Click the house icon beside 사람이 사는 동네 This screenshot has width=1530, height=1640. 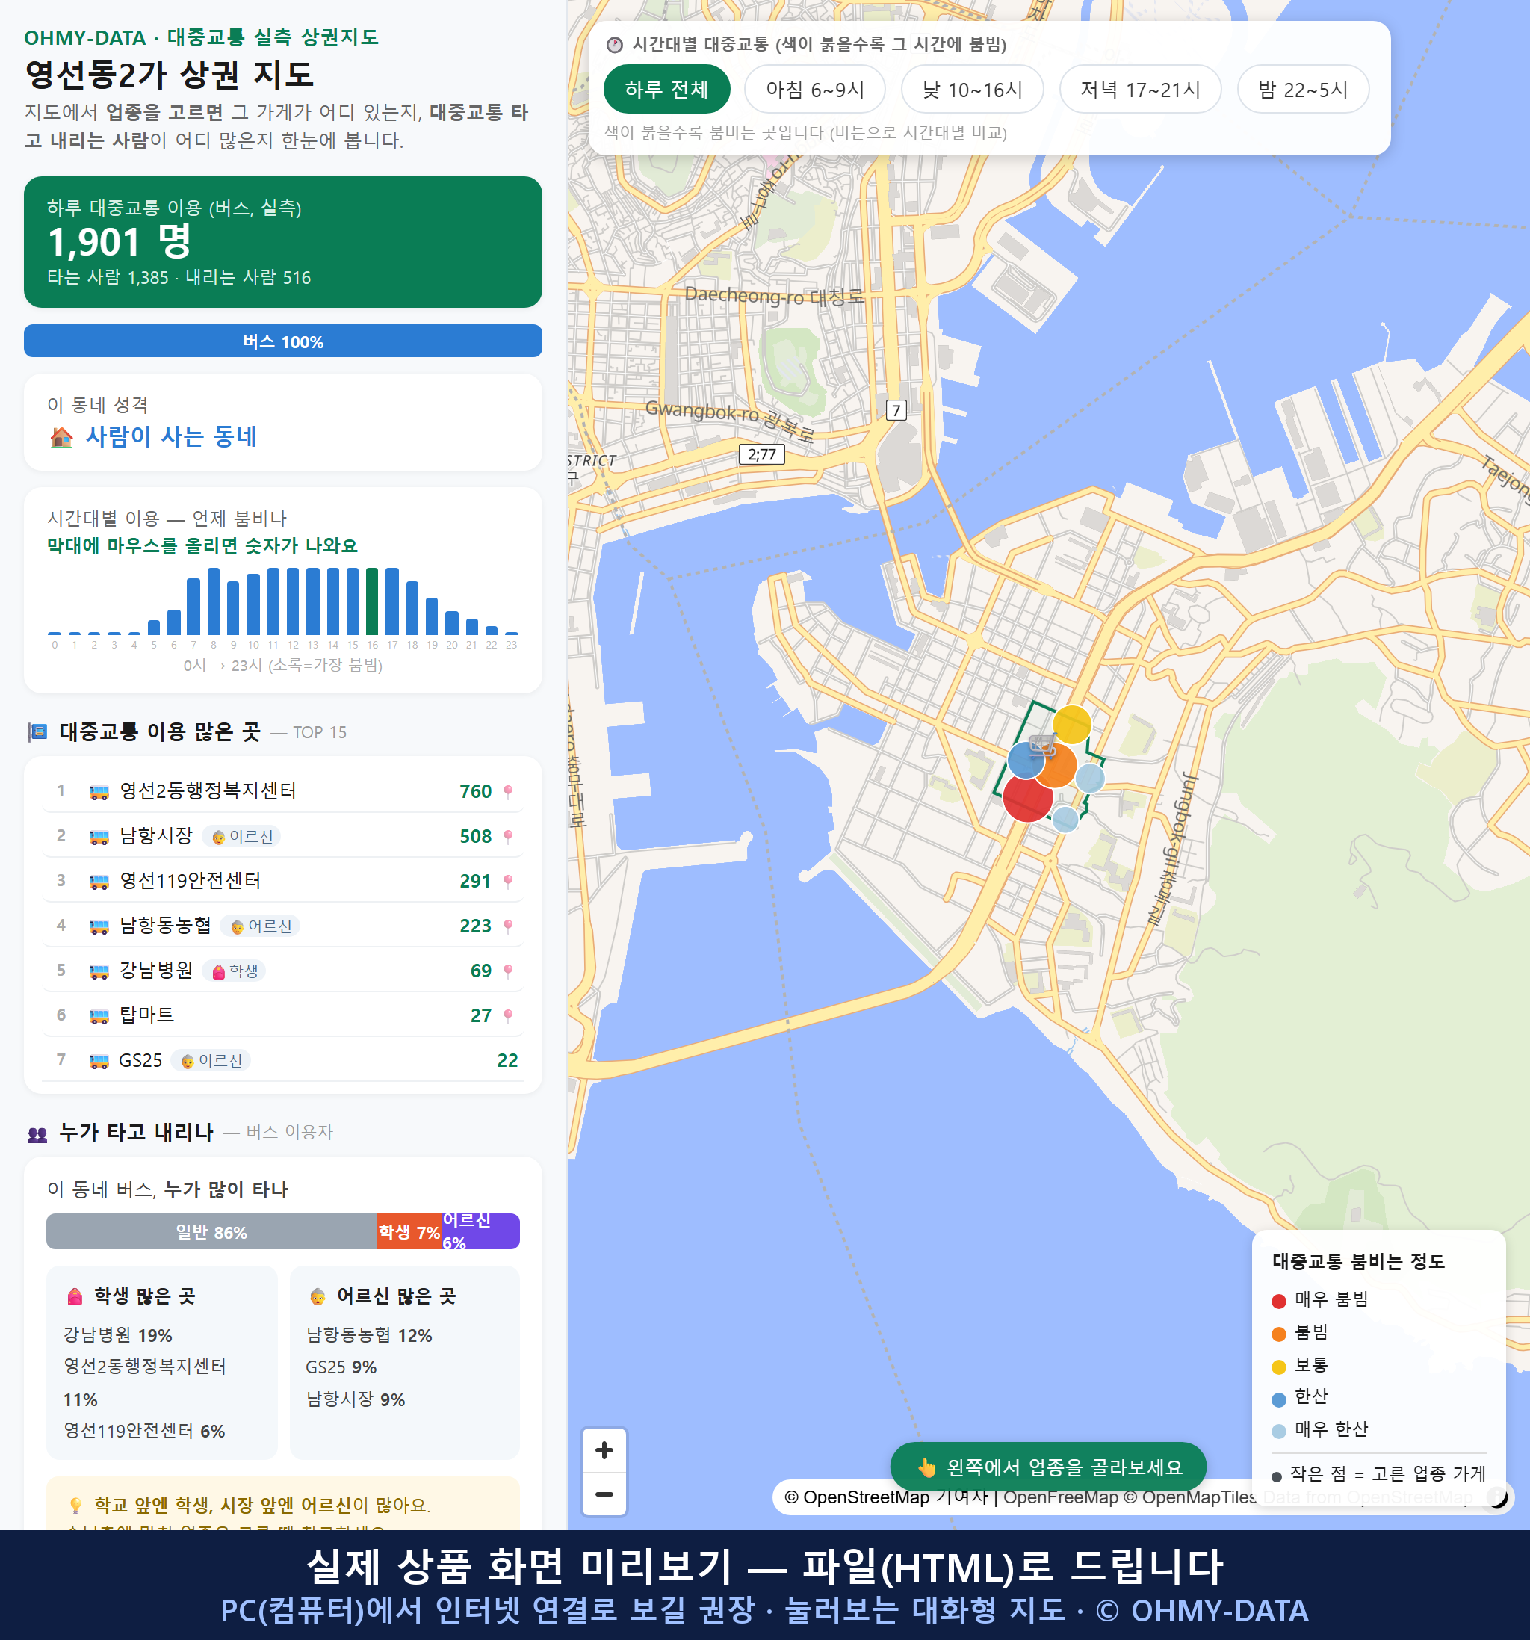pyautogui.click(x=61, y=436)
